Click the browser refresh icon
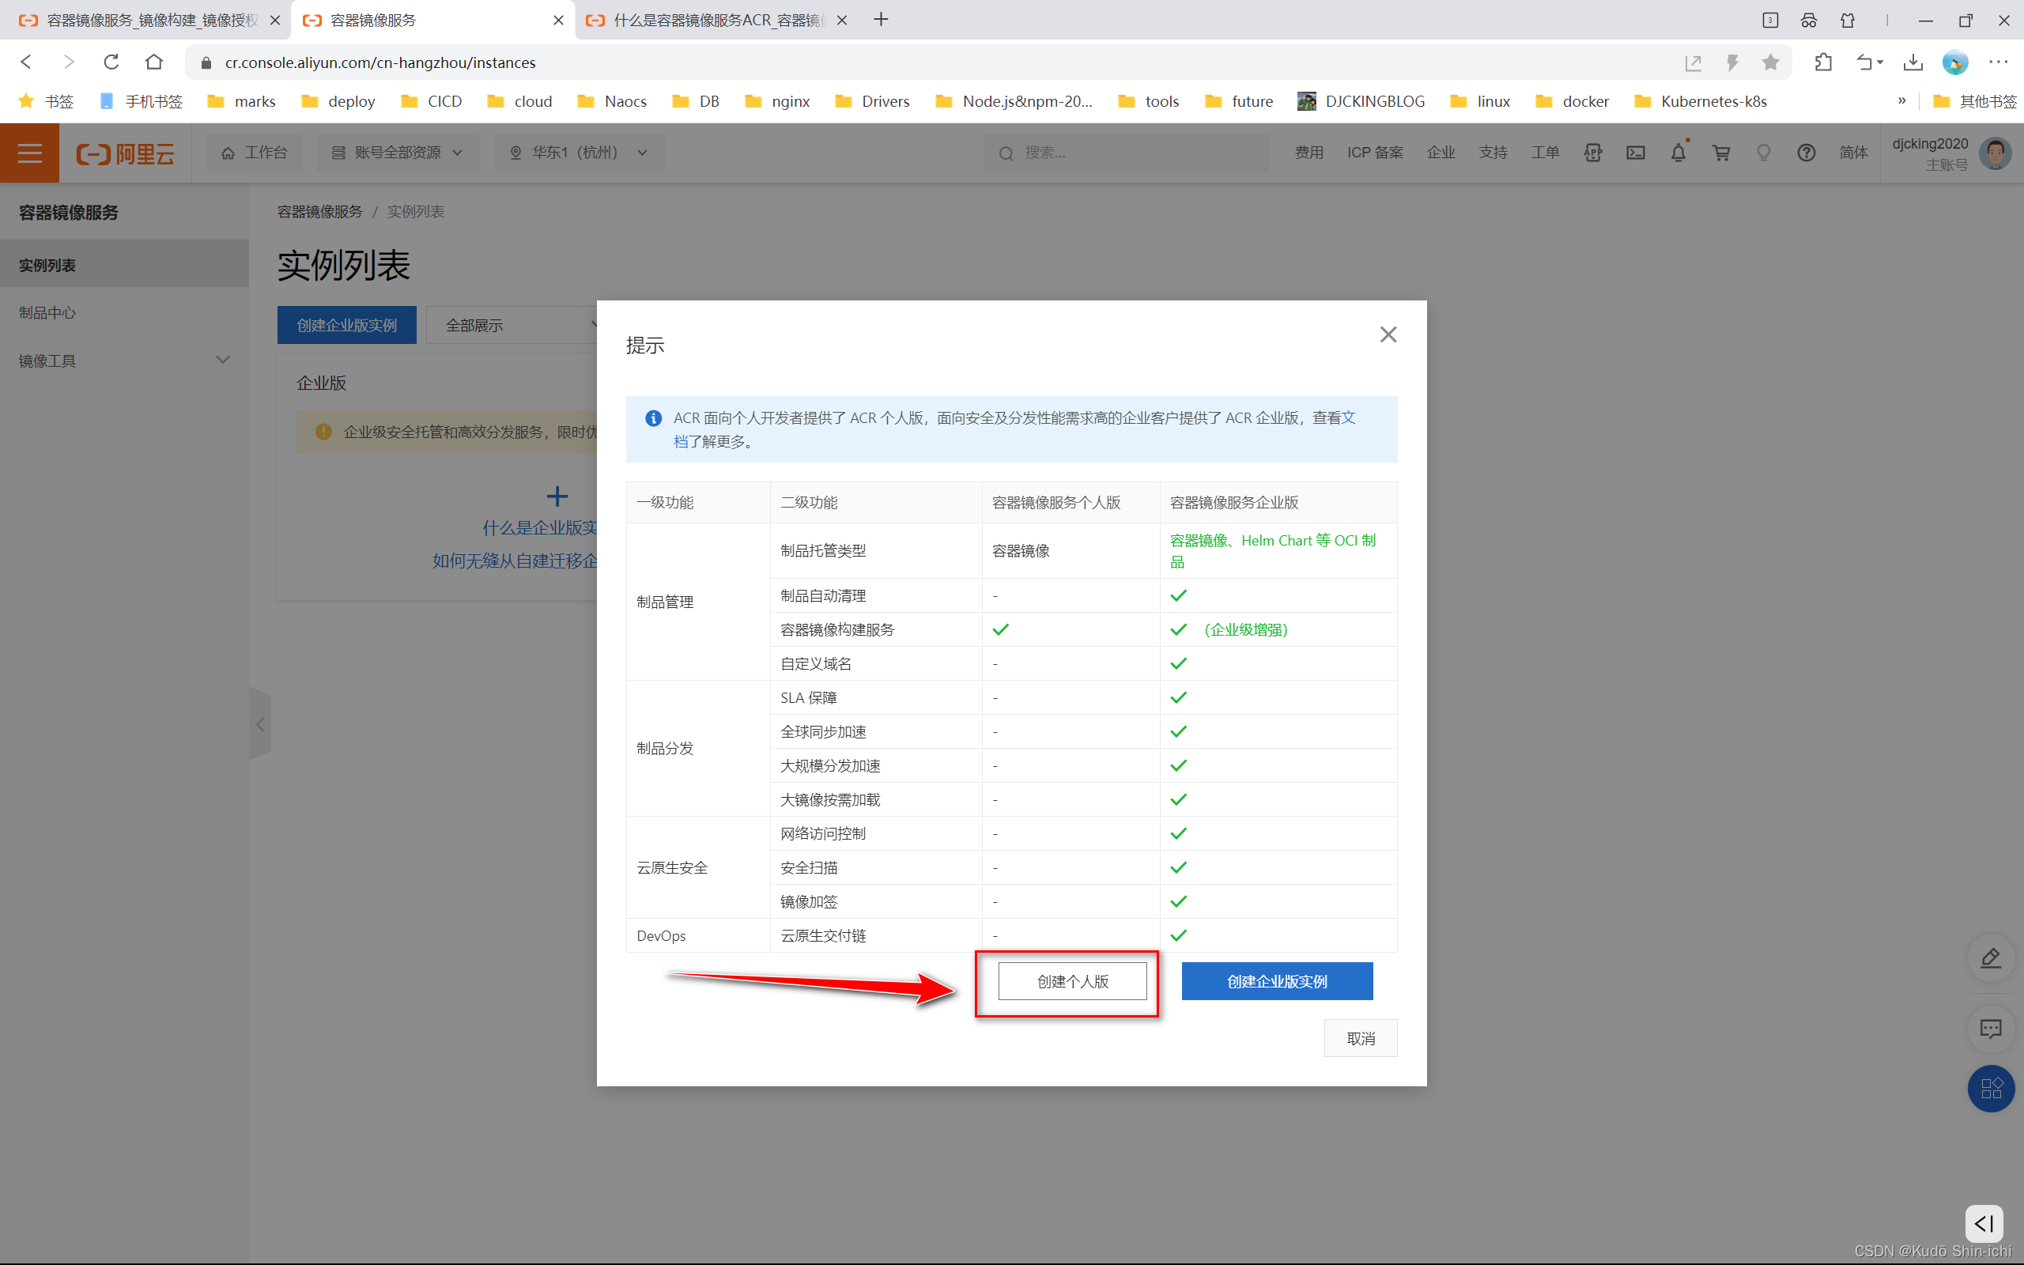The image size is (2024, 1265). tap(111, 62)
